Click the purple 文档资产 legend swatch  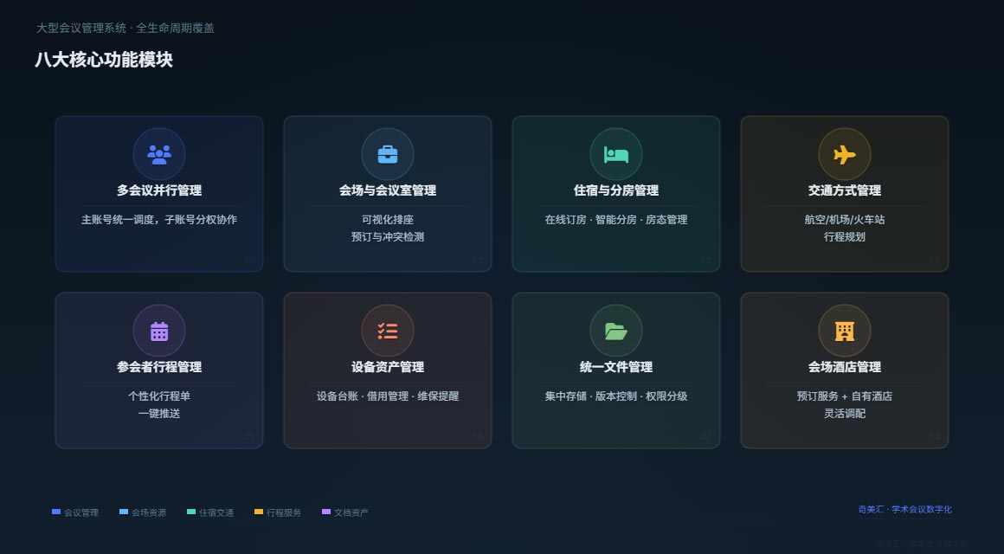326,512
